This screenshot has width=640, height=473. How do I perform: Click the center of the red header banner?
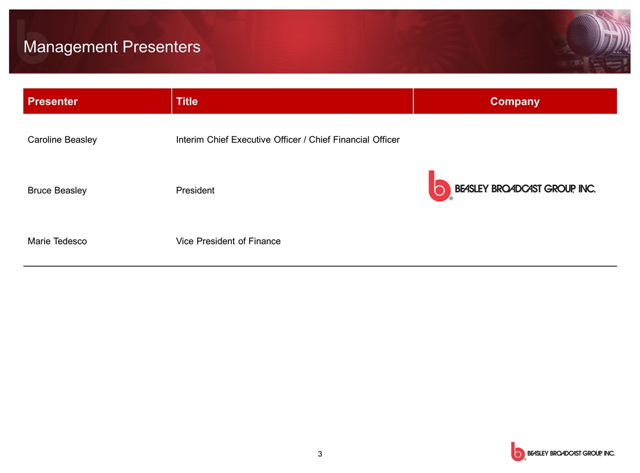coord(319,41)
